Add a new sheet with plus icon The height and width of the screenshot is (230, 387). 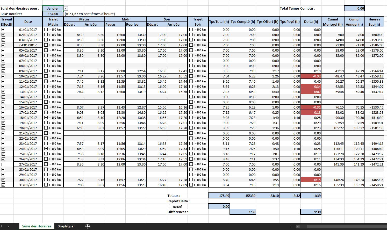click(x=88, y=226)
